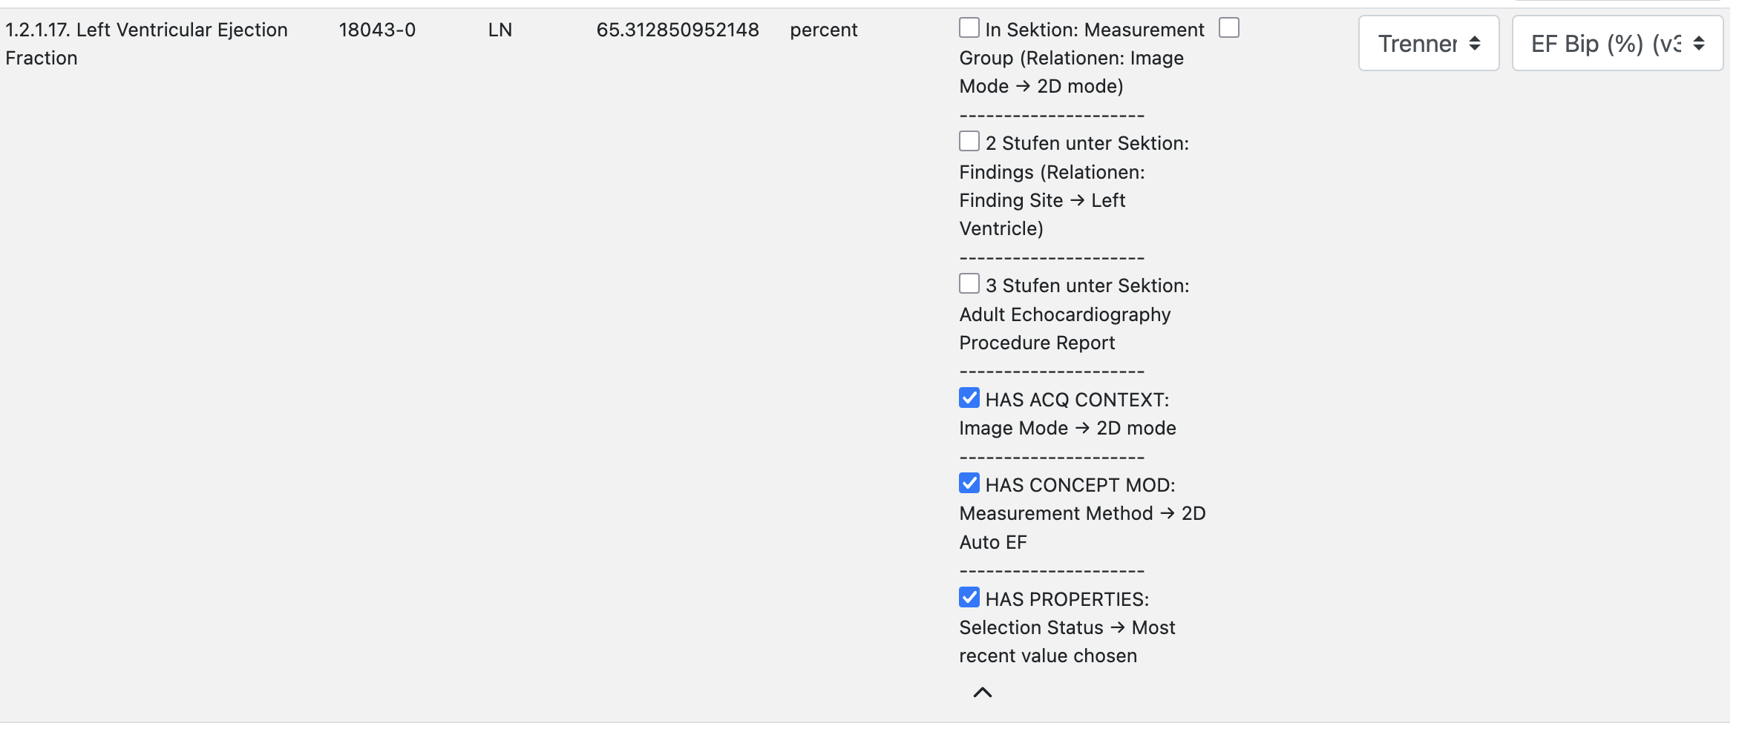Uncheck the HAS ACQ CONTEXT checkbox
The height and width of the screenshot is (729, 1742).
coord(969,398)
